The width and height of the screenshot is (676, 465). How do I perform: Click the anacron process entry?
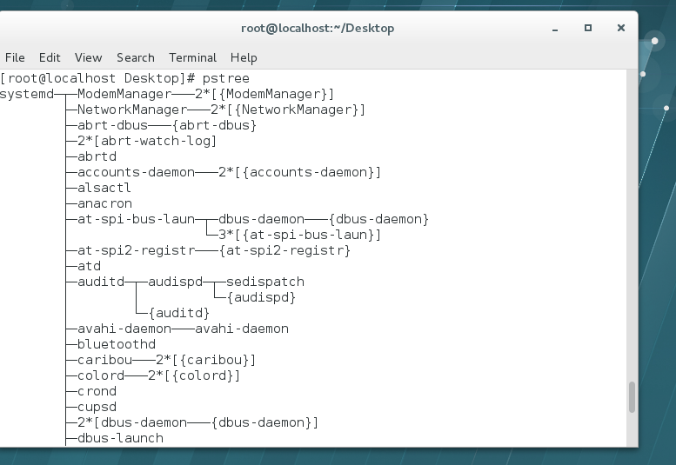click(x=104, y=203)
